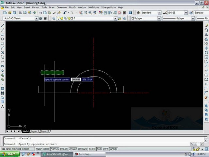Click the Array modify tool

click(x=206, y=44)
